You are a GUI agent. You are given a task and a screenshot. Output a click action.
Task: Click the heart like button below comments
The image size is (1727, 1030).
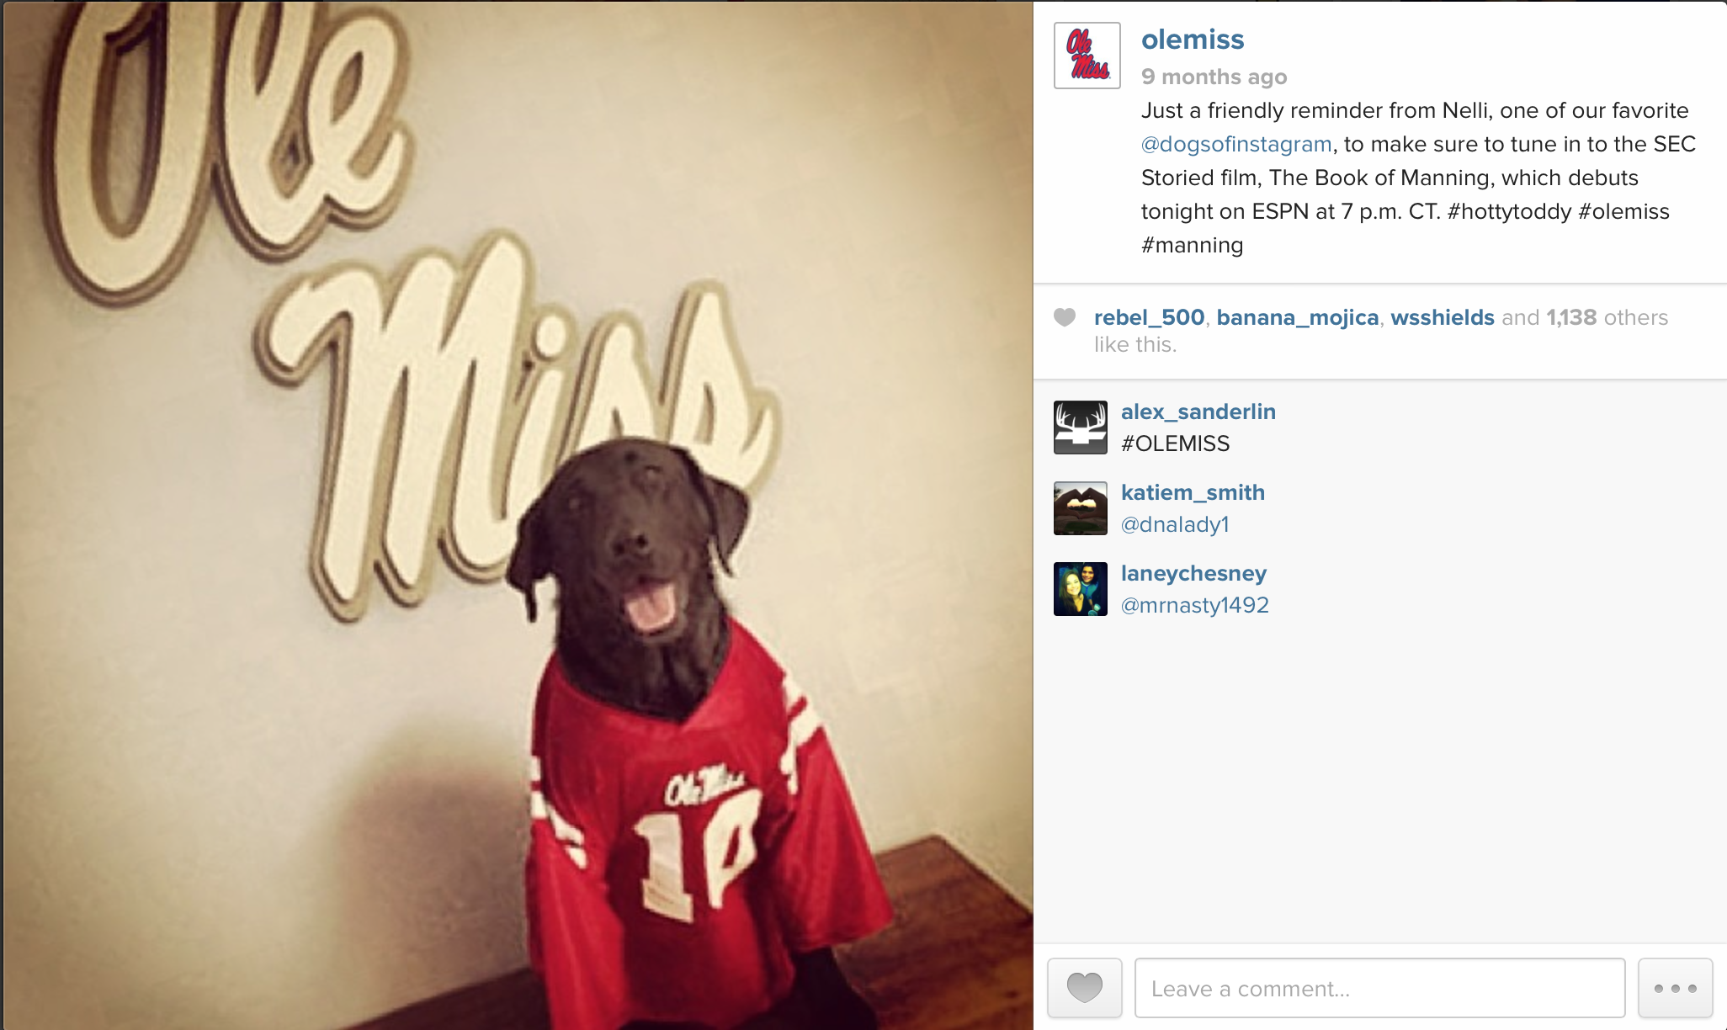tap(1084, 988)
